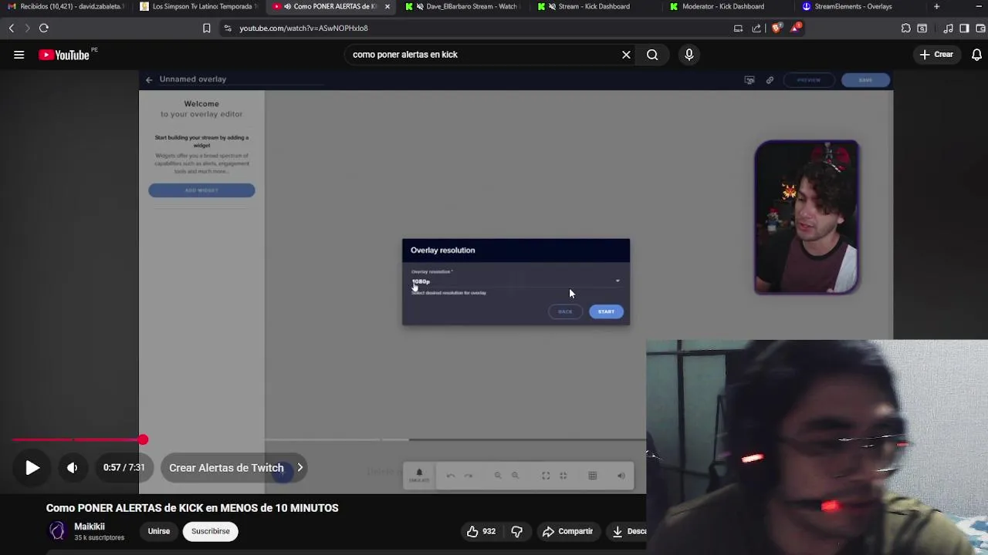View site information icon beside URL
The height and width of the screenshot is (555, 988).
[227, 28]
